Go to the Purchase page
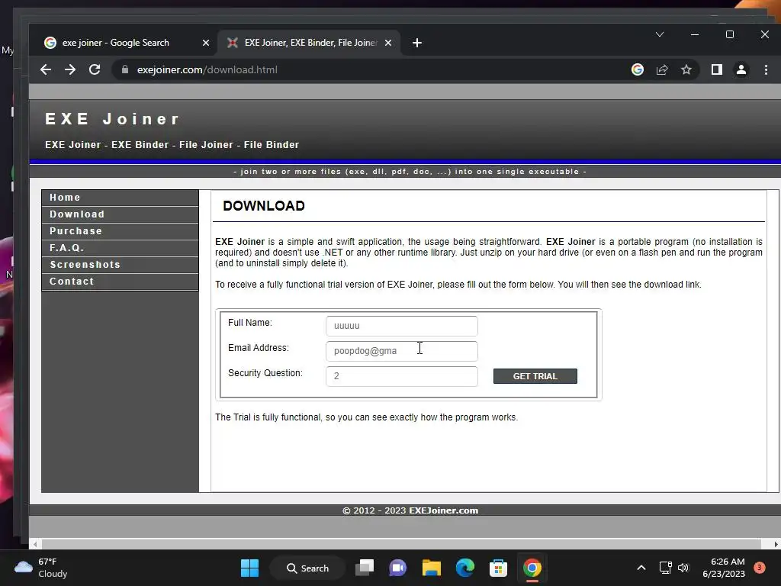The height and width of the screenshot is (586, 781). pyautogui.click(x=120, y=231)
